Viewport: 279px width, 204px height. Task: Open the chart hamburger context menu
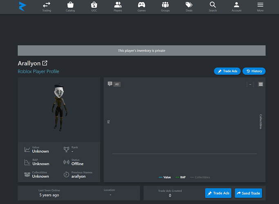point(261,84)
